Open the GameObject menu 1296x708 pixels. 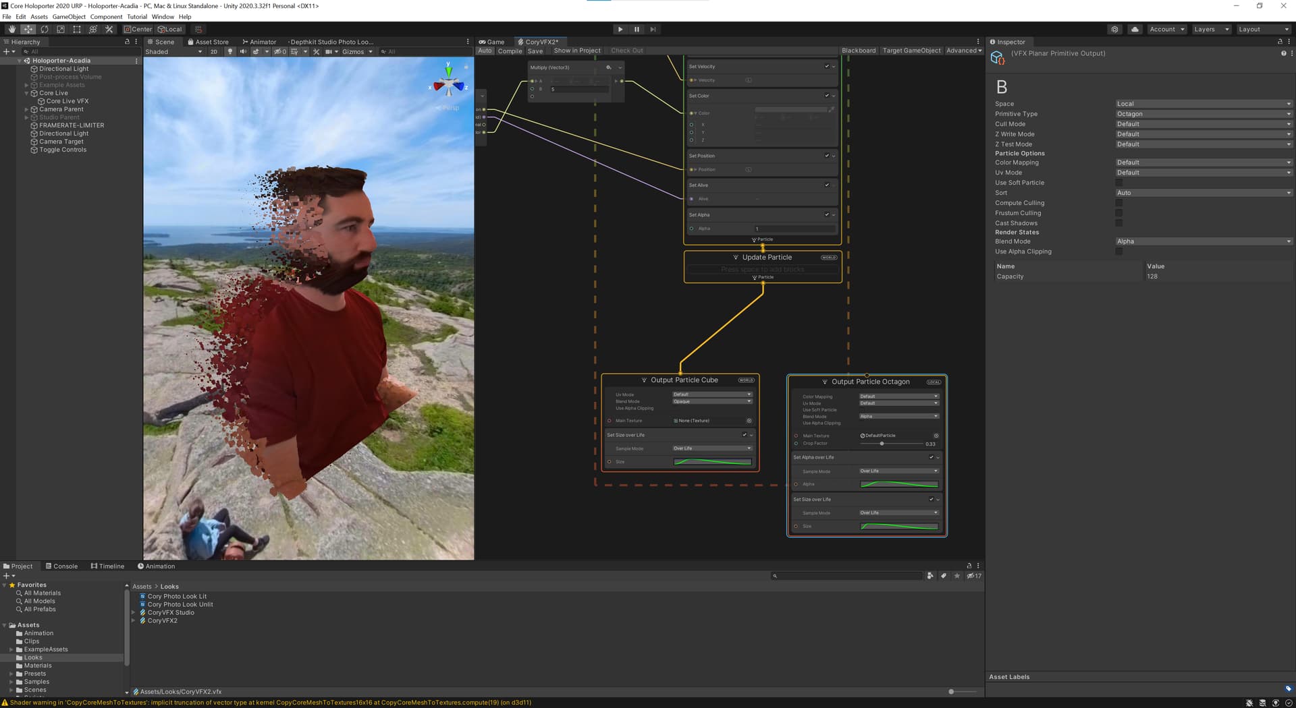coord(69,17)
